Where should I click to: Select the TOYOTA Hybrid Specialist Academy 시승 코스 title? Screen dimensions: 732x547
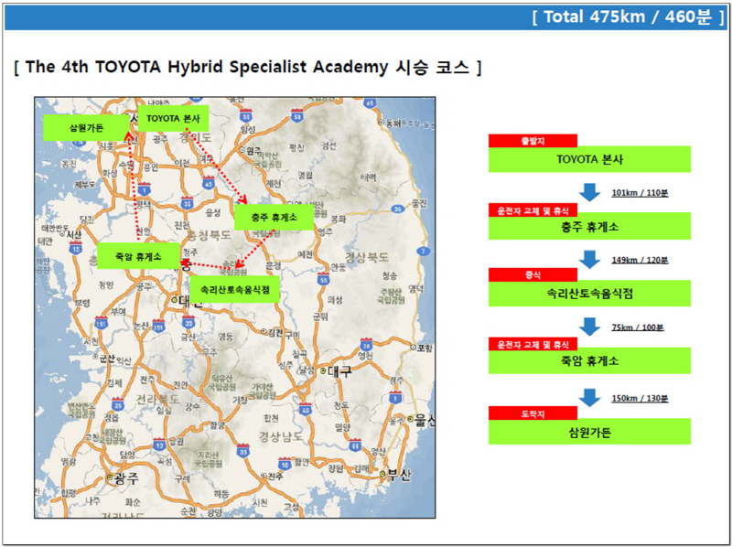pos(247,67)
